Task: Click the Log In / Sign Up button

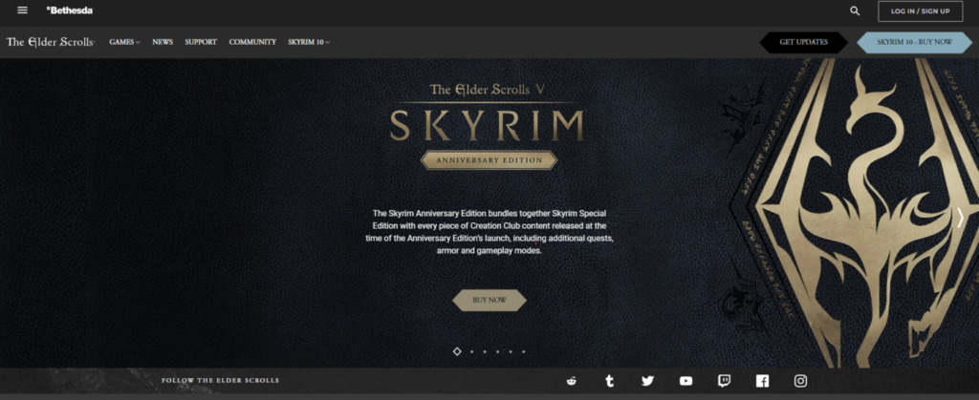Action: (x=920, y=11)
